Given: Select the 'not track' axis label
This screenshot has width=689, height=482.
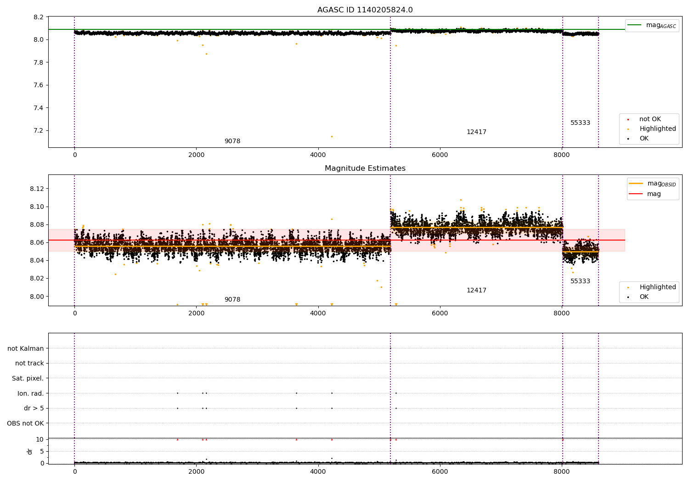Looking at the screenshot, I should (x=29, y=364).
